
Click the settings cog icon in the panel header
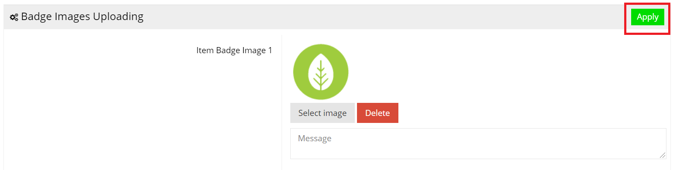pos(14,17)
